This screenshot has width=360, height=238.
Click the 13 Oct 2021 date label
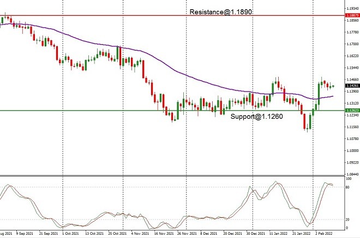(94, 234)
